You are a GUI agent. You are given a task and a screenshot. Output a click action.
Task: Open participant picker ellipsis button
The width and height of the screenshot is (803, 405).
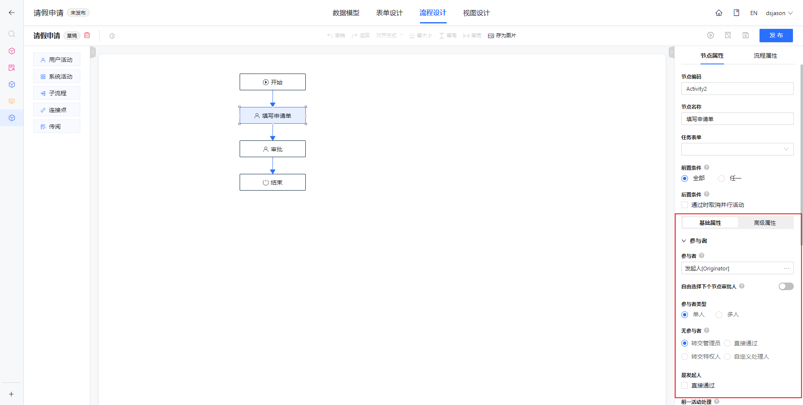(787, 268)
